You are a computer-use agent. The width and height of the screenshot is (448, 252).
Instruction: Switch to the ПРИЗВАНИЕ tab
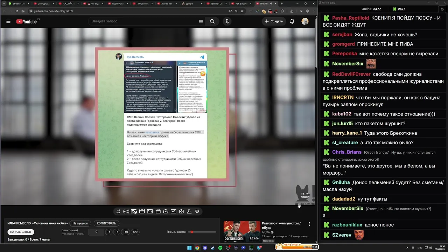point(143,3)
